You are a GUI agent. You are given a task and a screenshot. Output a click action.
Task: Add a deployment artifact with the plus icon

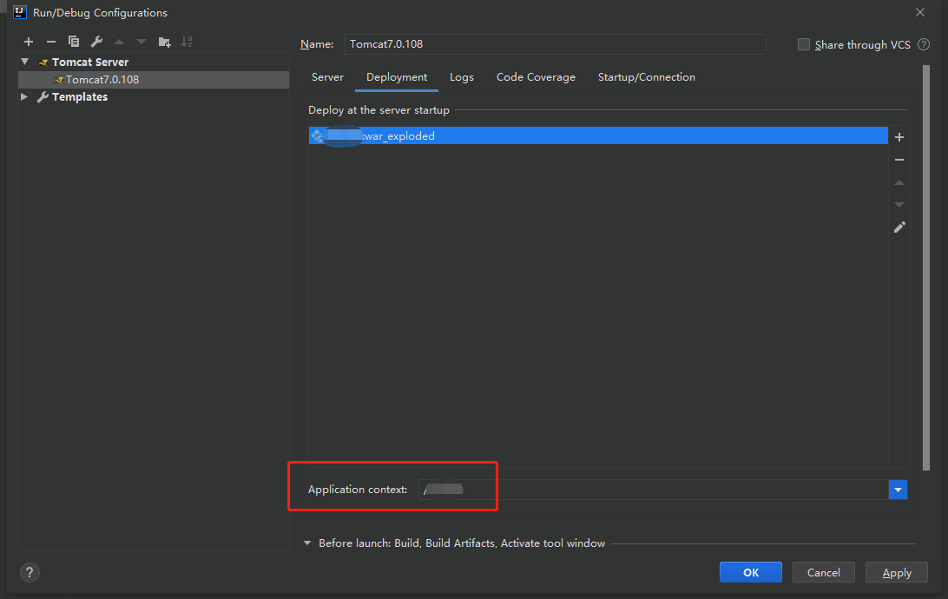pyautogui.click(x=899, y=137)
